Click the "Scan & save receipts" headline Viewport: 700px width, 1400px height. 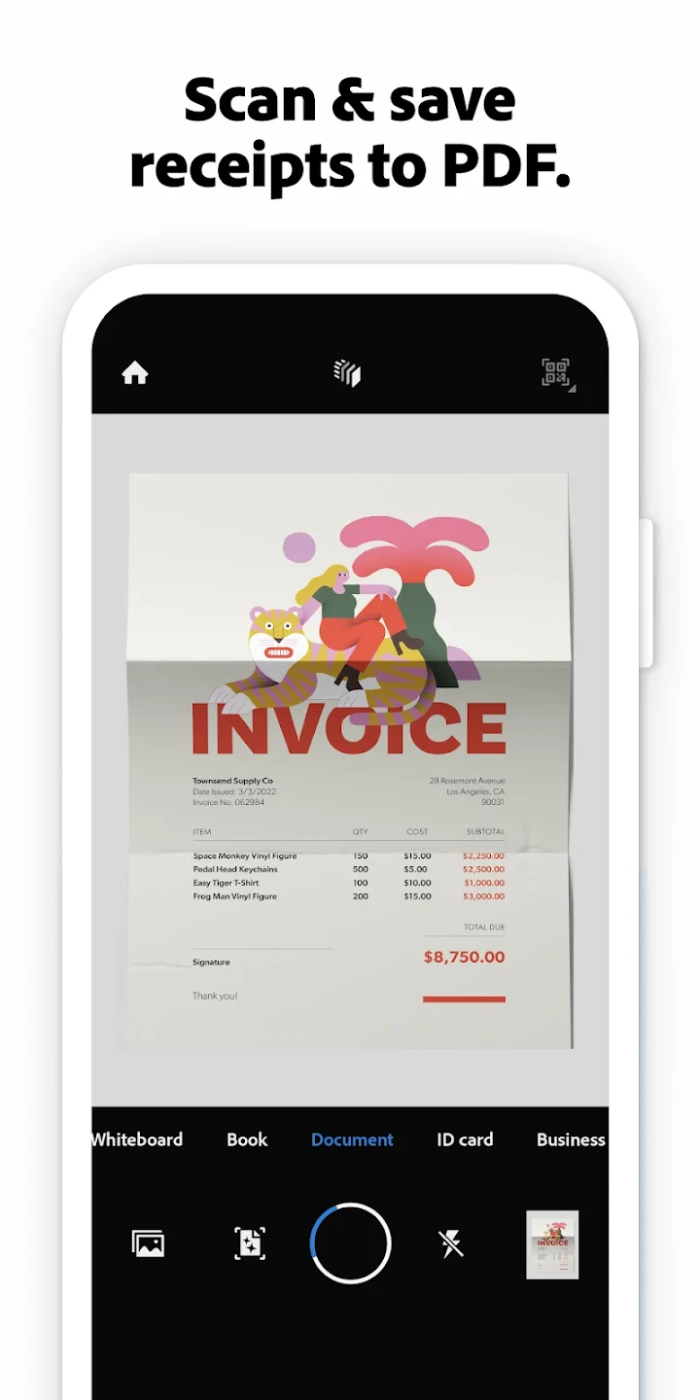coord(350,134)
